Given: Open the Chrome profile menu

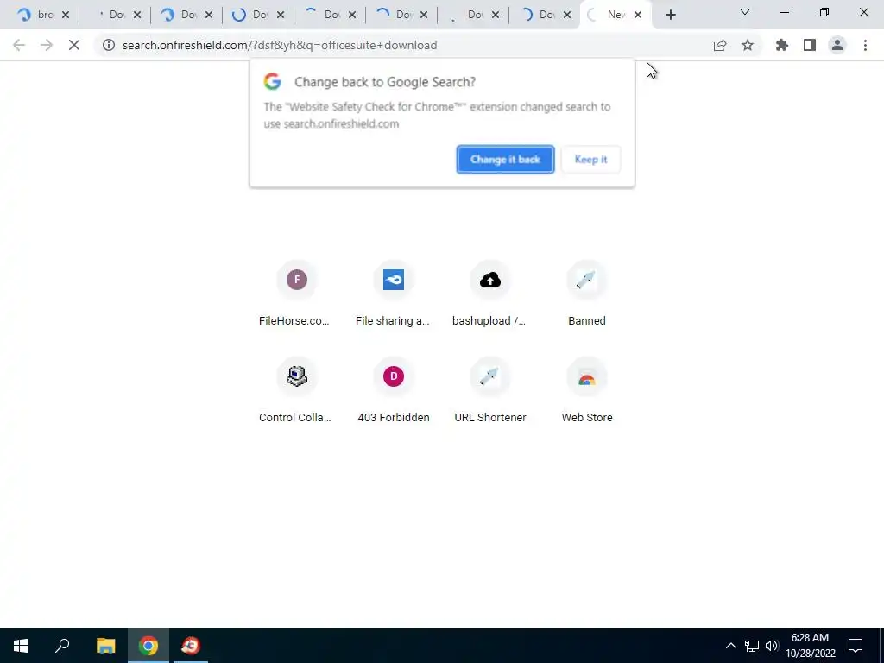Looking at the screenshot, I should (837, 45).
